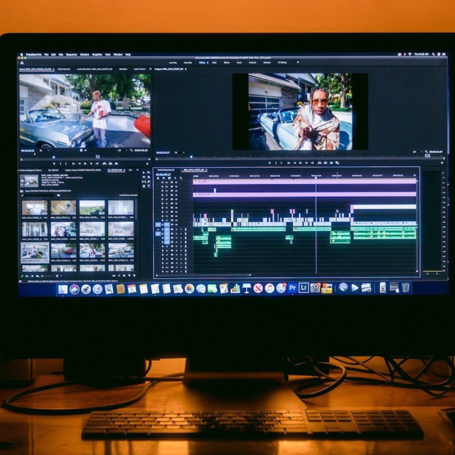The image size is (455, 455).
Task: Open the Program Monitor Fit zoom dropdown
Action: pyautogui.click(x=180, y=153)
